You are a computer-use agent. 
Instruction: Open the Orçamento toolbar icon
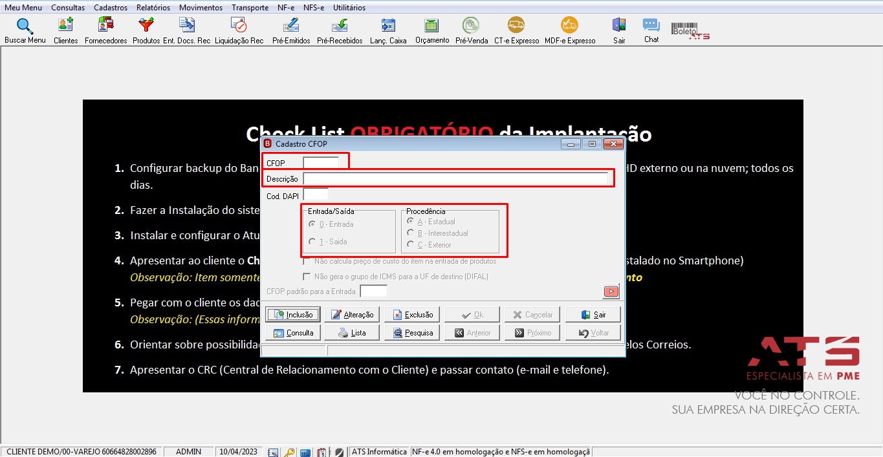point(431,30)
